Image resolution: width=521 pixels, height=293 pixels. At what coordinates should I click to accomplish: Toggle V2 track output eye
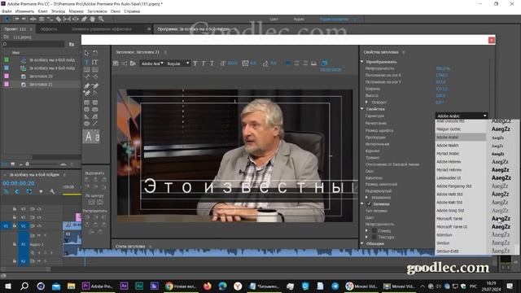pyautogui.click(x=39, y=217)
